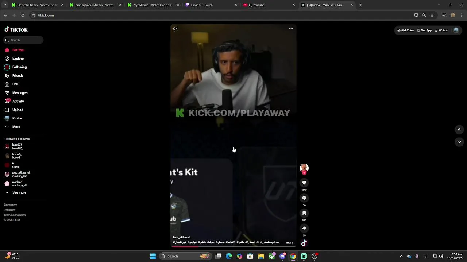Seek using the video progress bar
467x262 pixels.
click(x=233, y=247)
